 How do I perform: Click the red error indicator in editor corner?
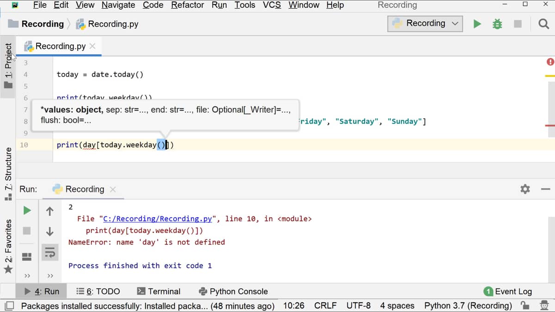550,61
